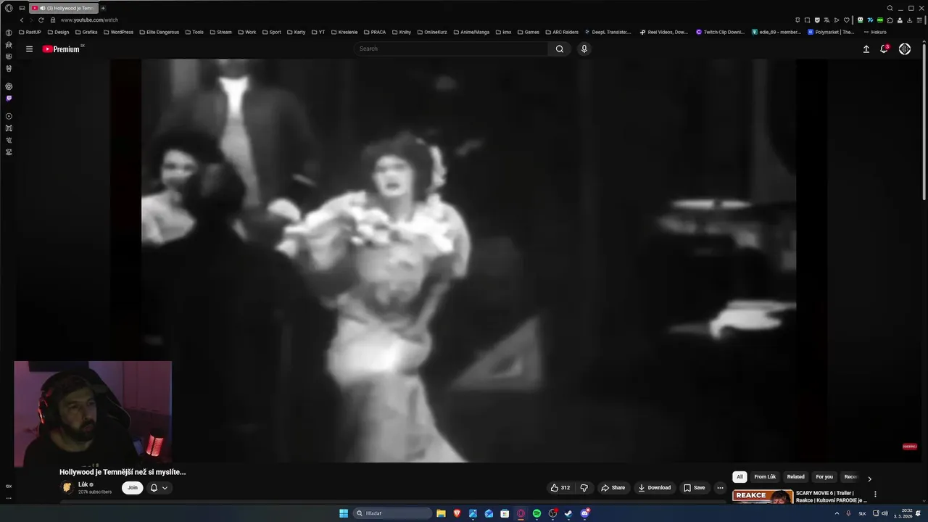Open the browser easy setup menu icon
Screen dimensions: 928x522
tap(919, 20)
